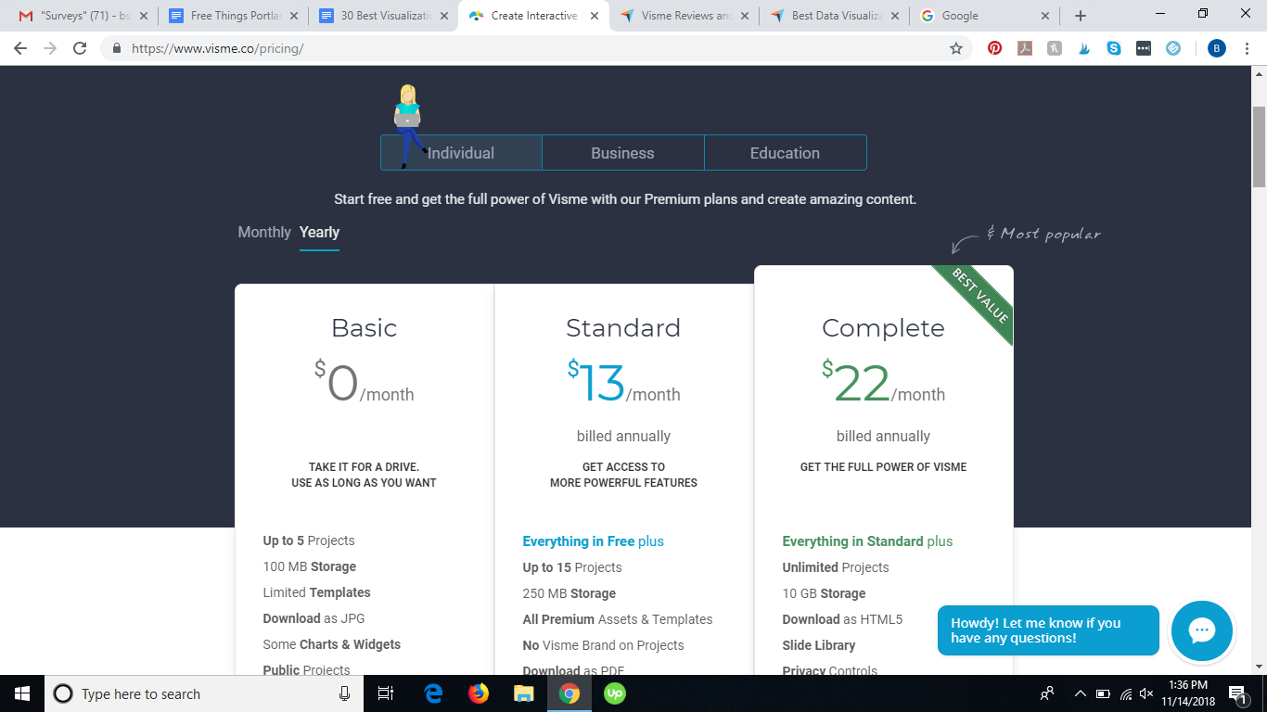The height and width of the screenshot is (712, 1267).
Task: Open the Visme live chat bubble icon
Action: point(1202,630)
